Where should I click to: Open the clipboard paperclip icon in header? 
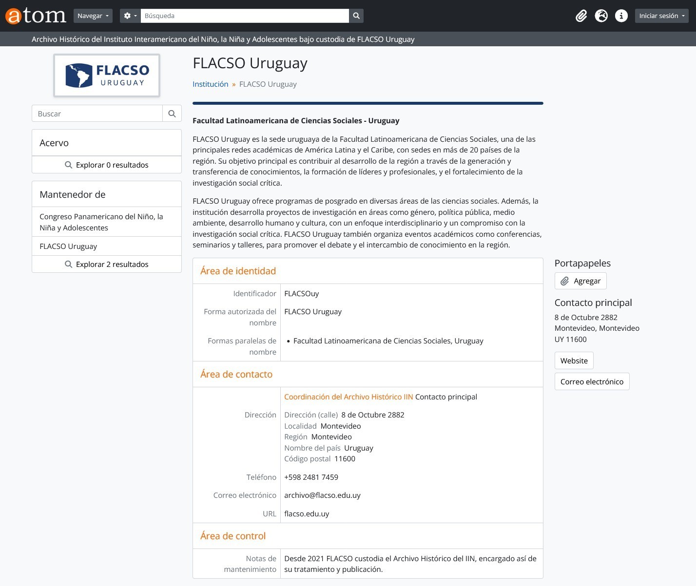point(581,16)
